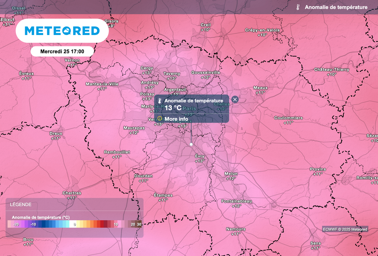Click the white location marker dot
Image resolution: width=378 pixels, height=256 pixels.
tap(191, 144)
